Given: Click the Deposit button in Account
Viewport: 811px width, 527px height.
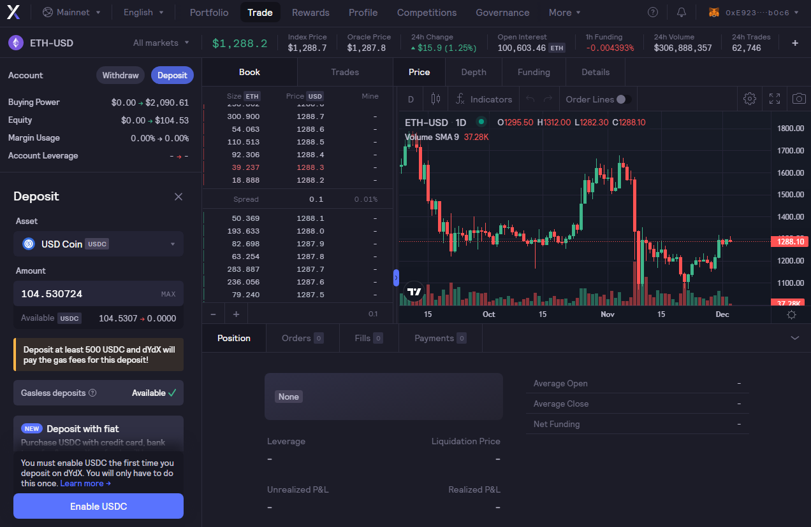Looking at the screenshot, I should coord(172,75).
